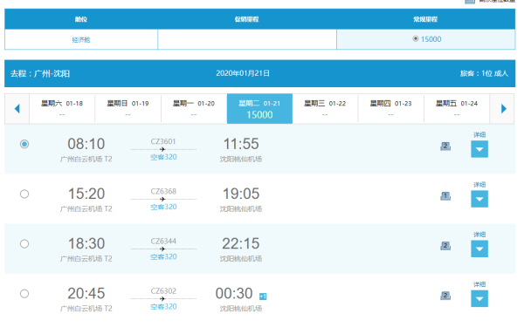The height and width of the screenshot is (327, 524).
Task: Open the 空客320 aircraft link for CZ6368
Action: (163, 207)
